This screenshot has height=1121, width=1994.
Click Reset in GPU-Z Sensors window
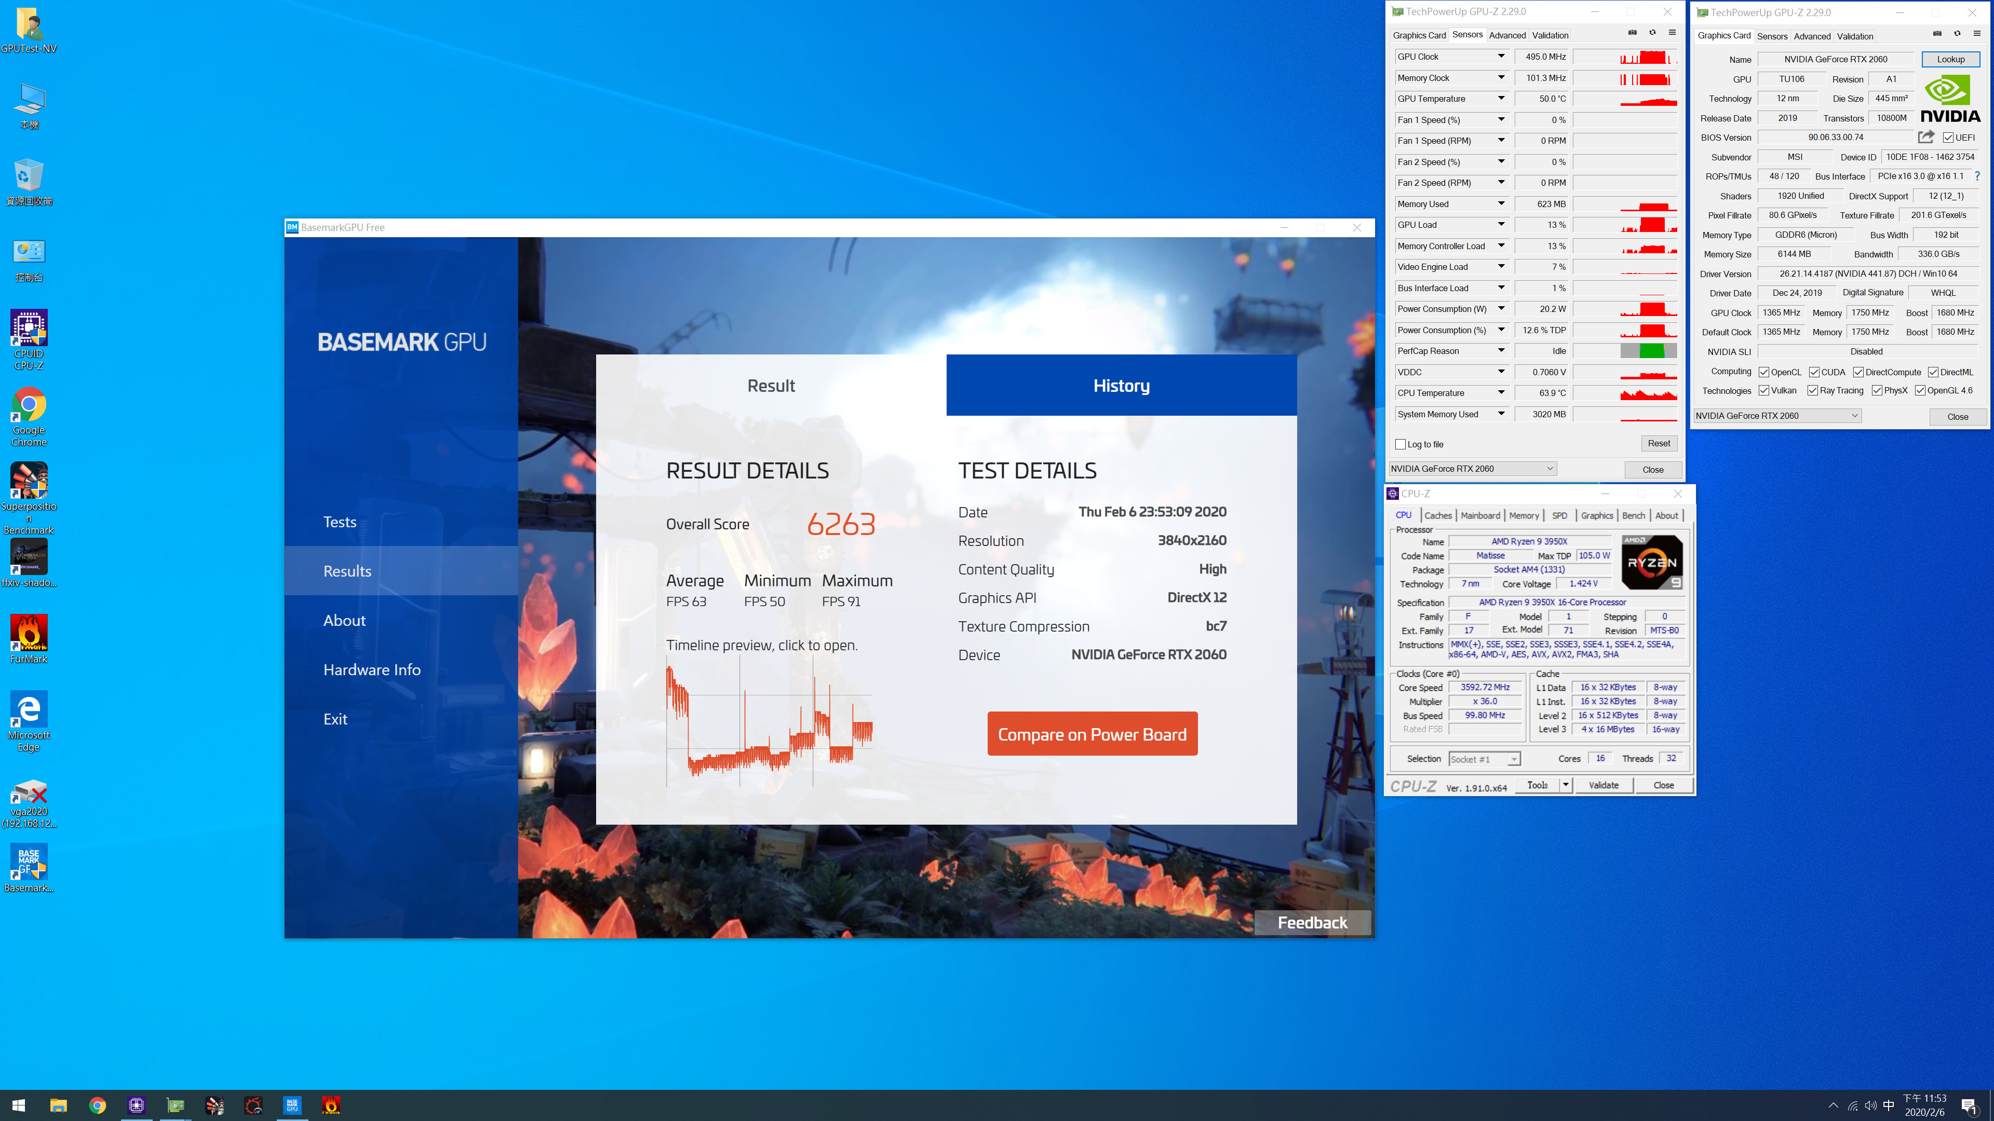[x=1658, y=443]
